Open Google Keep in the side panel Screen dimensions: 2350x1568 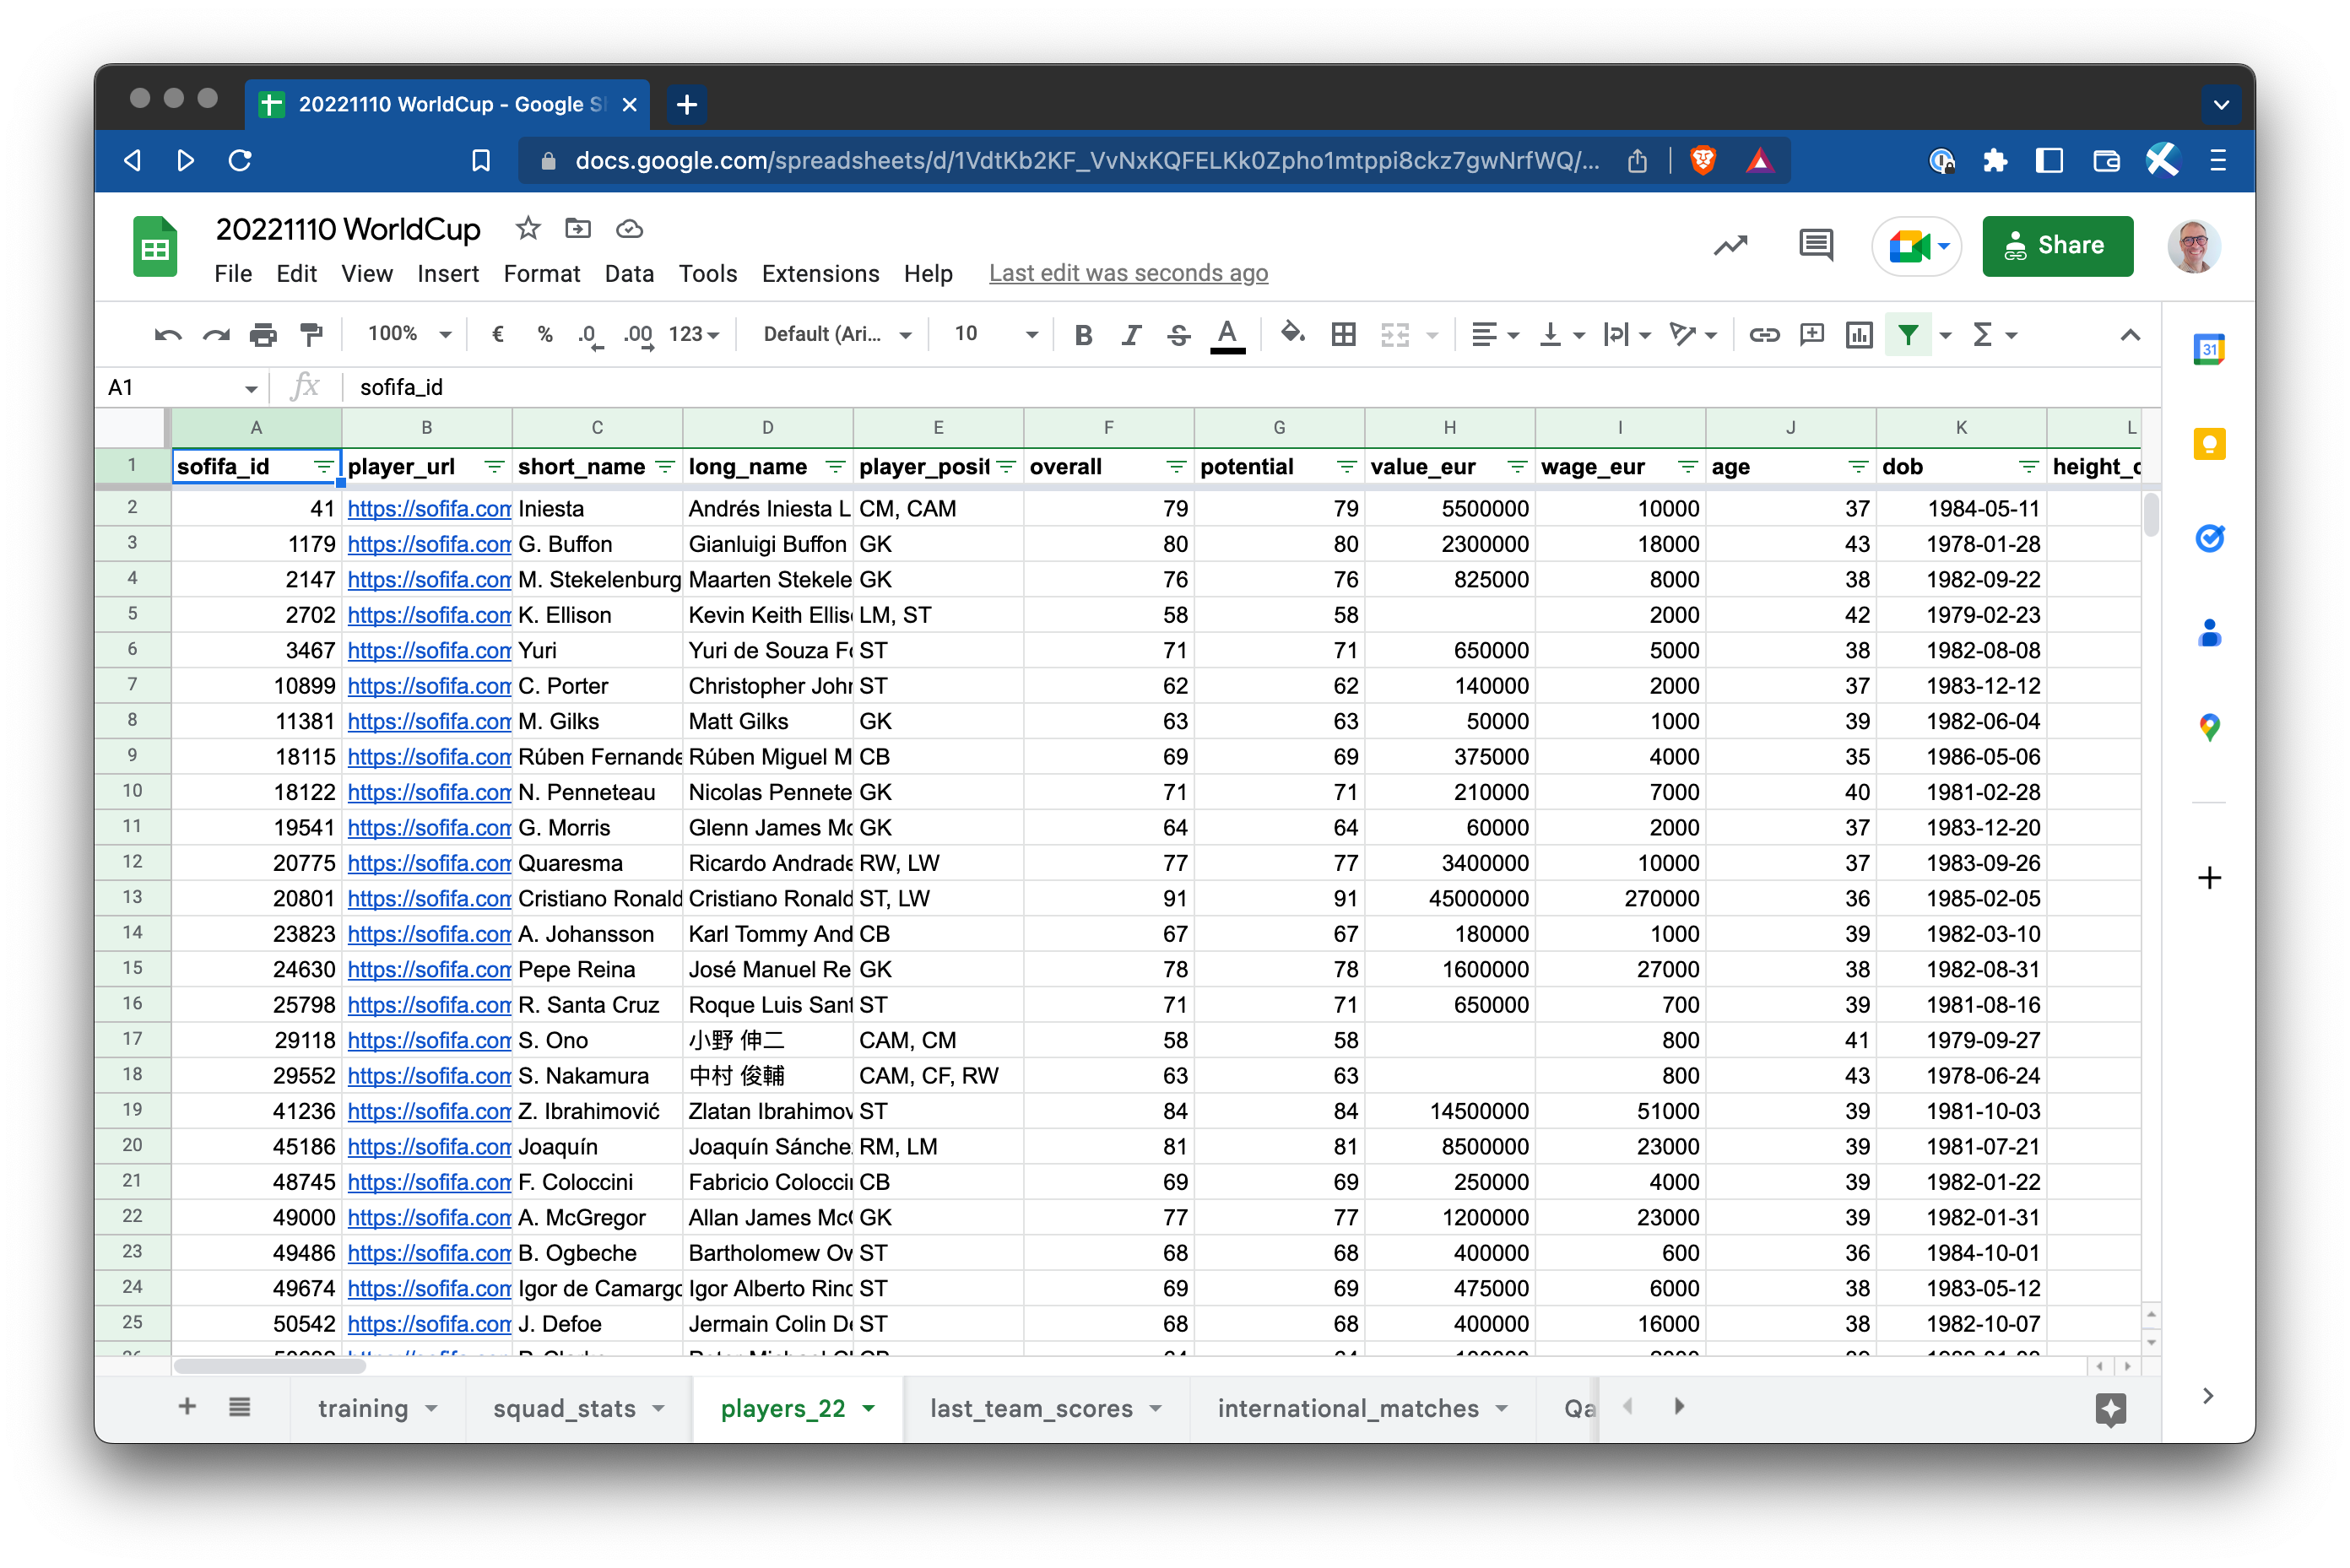point(2209,444)
